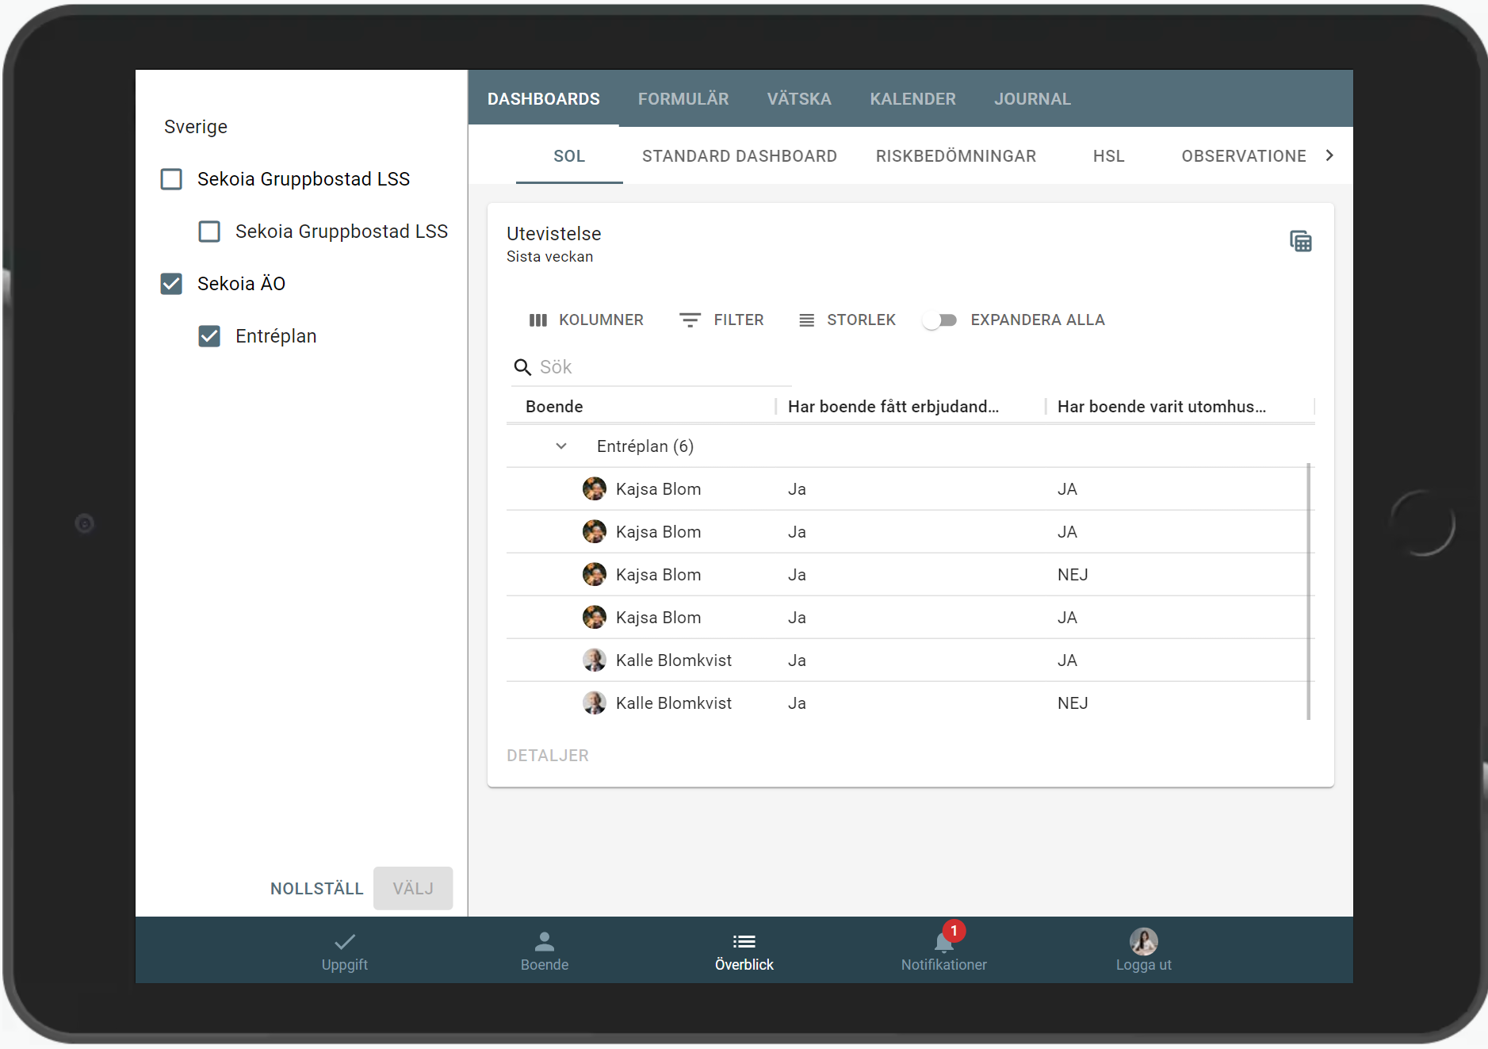Click the Logga ut profile avatar

1144,941
